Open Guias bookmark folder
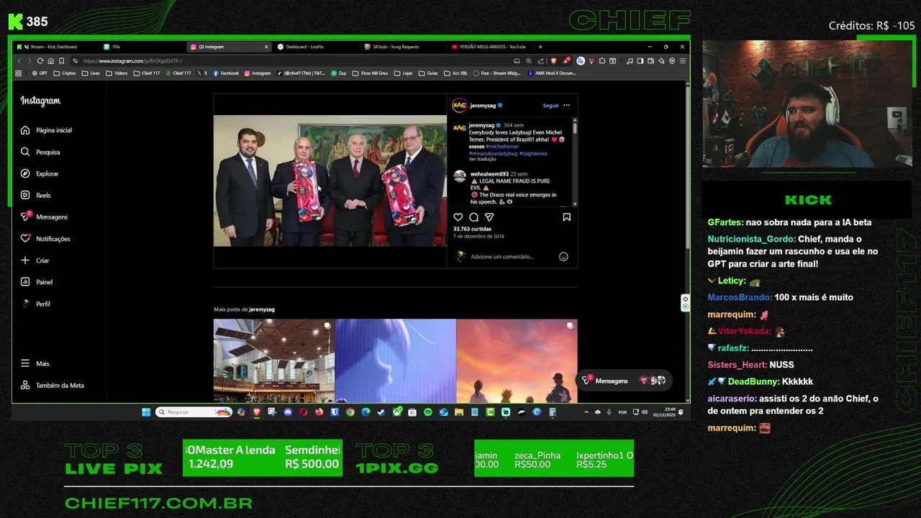The height and width of the screenshot is (518, 921). click(x=427, y=73)
